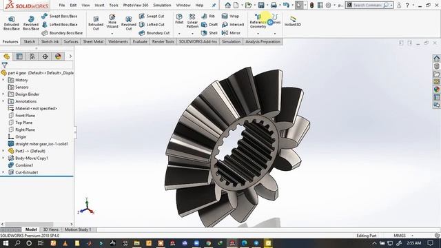Open the FeatureManager design tree tab
The image size is (441, 248).
click(7, 56)
